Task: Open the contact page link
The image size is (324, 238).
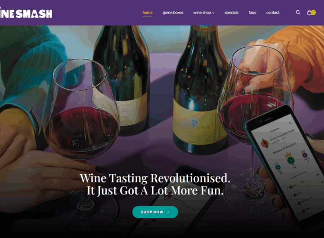Action: point(273,13)
